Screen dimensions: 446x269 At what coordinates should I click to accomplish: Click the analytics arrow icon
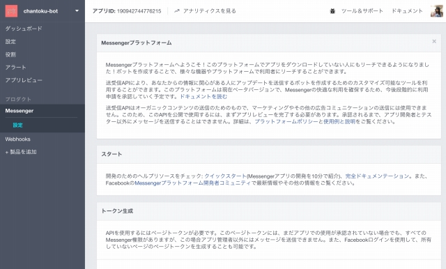tap(177, 11)
